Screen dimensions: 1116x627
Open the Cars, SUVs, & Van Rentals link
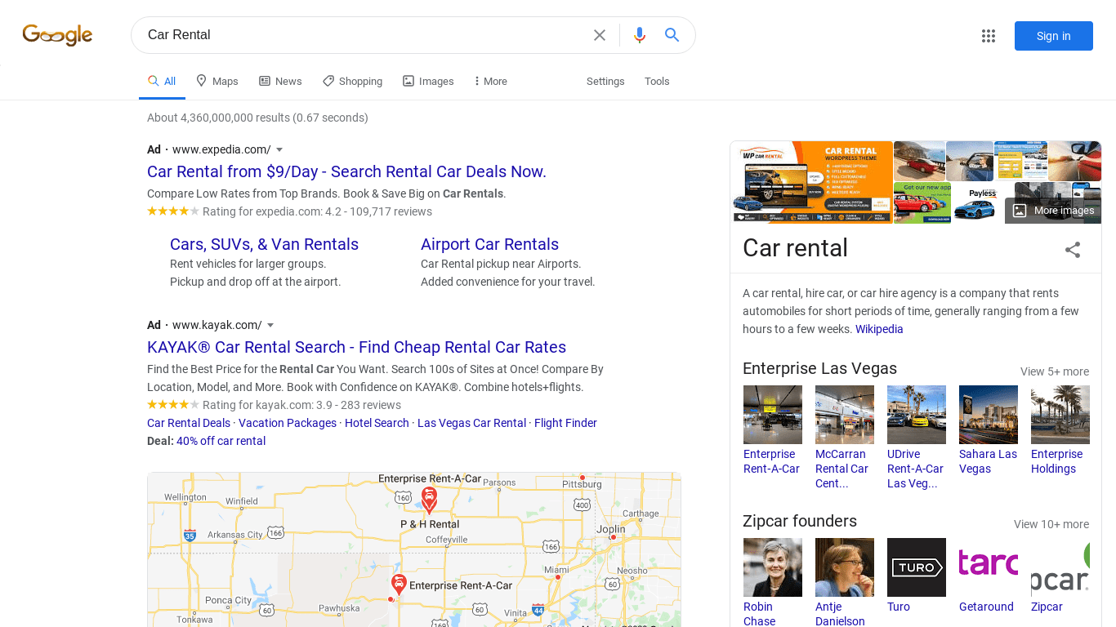coord(264,244)
